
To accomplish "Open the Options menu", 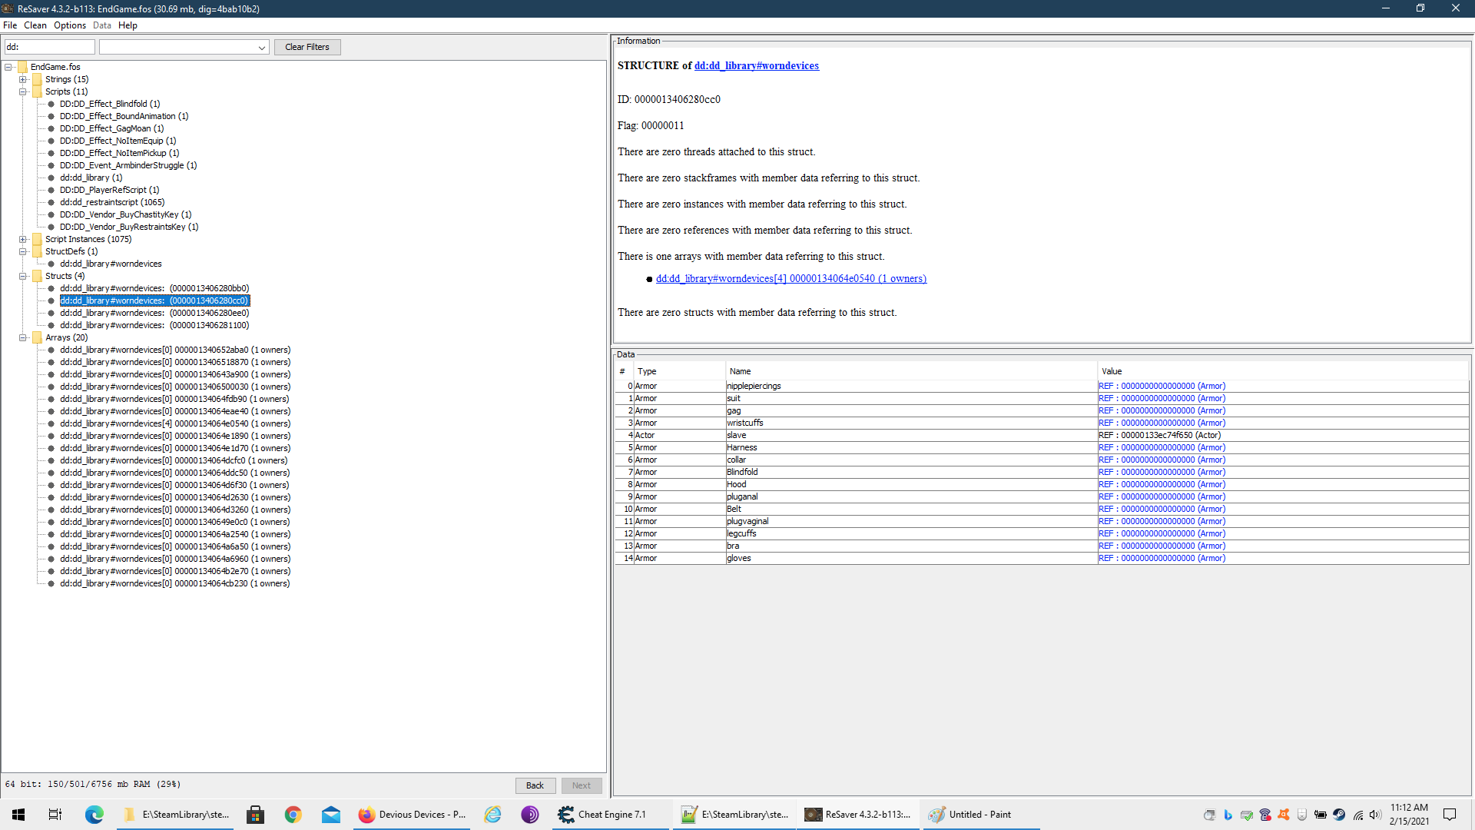I will 70,25.
